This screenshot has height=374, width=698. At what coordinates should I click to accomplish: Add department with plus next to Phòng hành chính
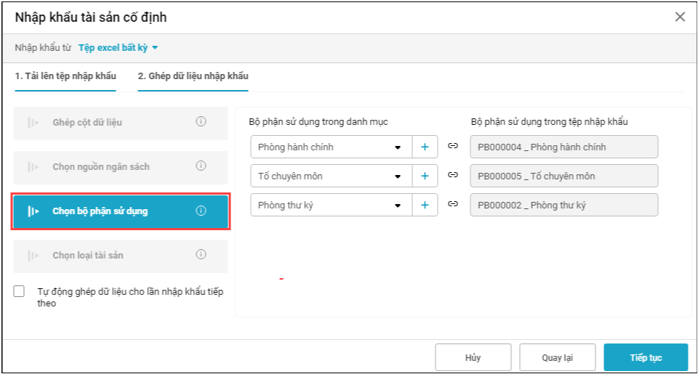[425, 147]
